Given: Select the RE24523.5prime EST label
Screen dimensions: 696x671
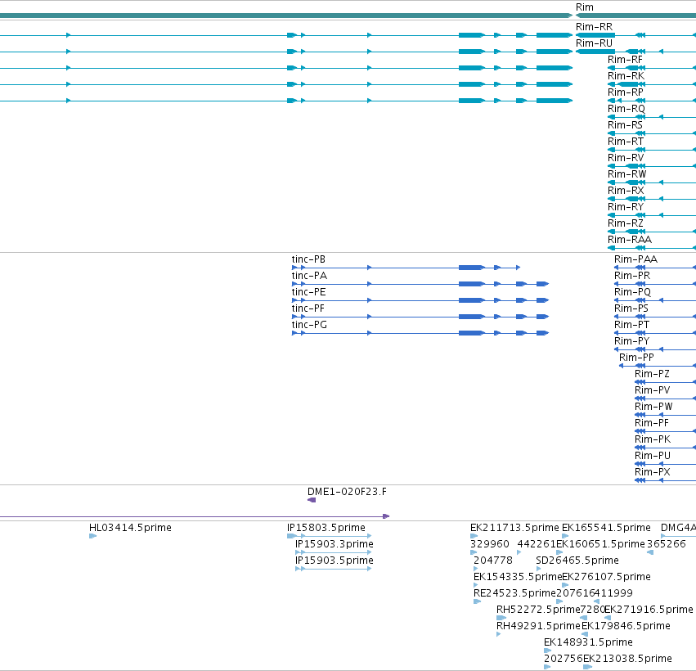Looking at the screenshot, I should pyautogui.click(x=515, y=594).
